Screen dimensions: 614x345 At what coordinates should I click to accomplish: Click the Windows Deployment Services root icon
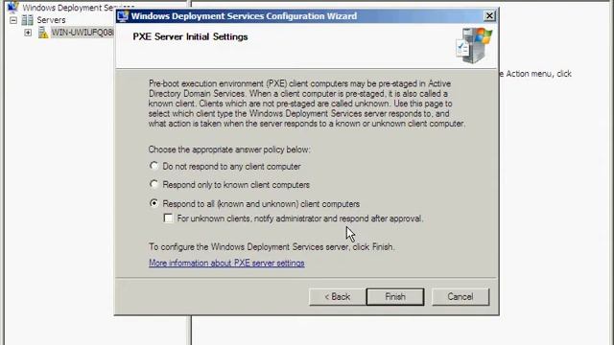pyautogui.click(x=12, y=7)
